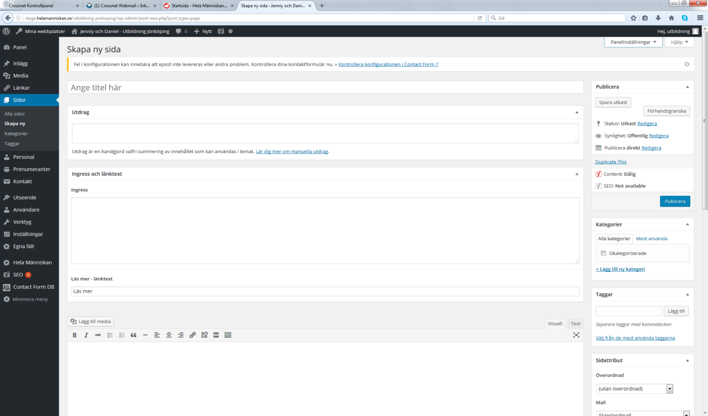Collapse the Publicera panel
The image size is (708, 416).
688,87
